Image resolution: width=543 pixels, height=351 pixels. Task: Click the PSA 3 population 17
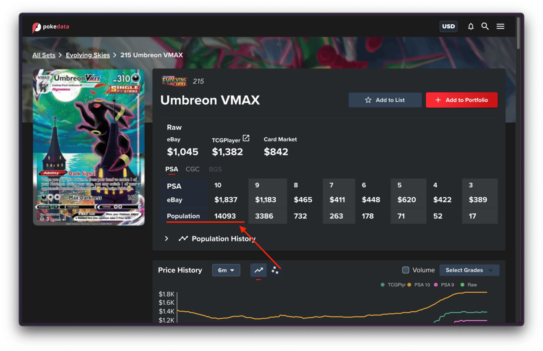pos(472,216)
